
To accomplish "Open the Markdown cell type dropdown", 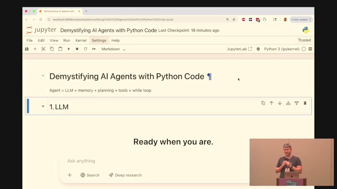I will point(113,49).
